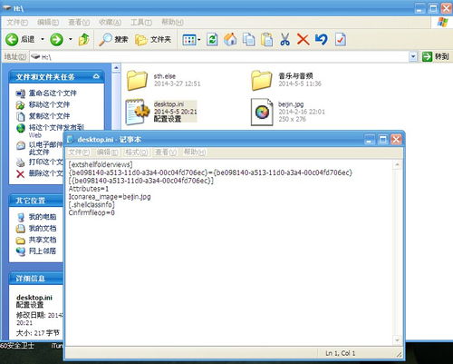Viewport: 453px width, 364px height.
Task: Click the red X delete-this-file icon
Action: pos(21,174)
